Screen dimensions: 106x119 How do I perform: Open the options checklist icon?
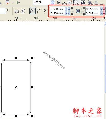(x=18, y=2)
